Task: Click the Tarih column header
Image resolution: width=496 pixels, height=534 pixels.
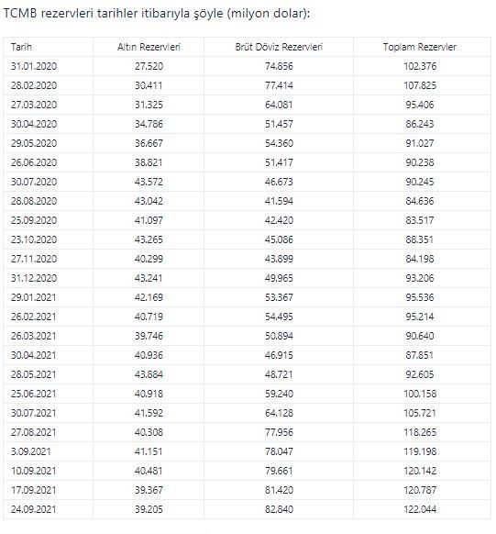Action: coord(21,47)
